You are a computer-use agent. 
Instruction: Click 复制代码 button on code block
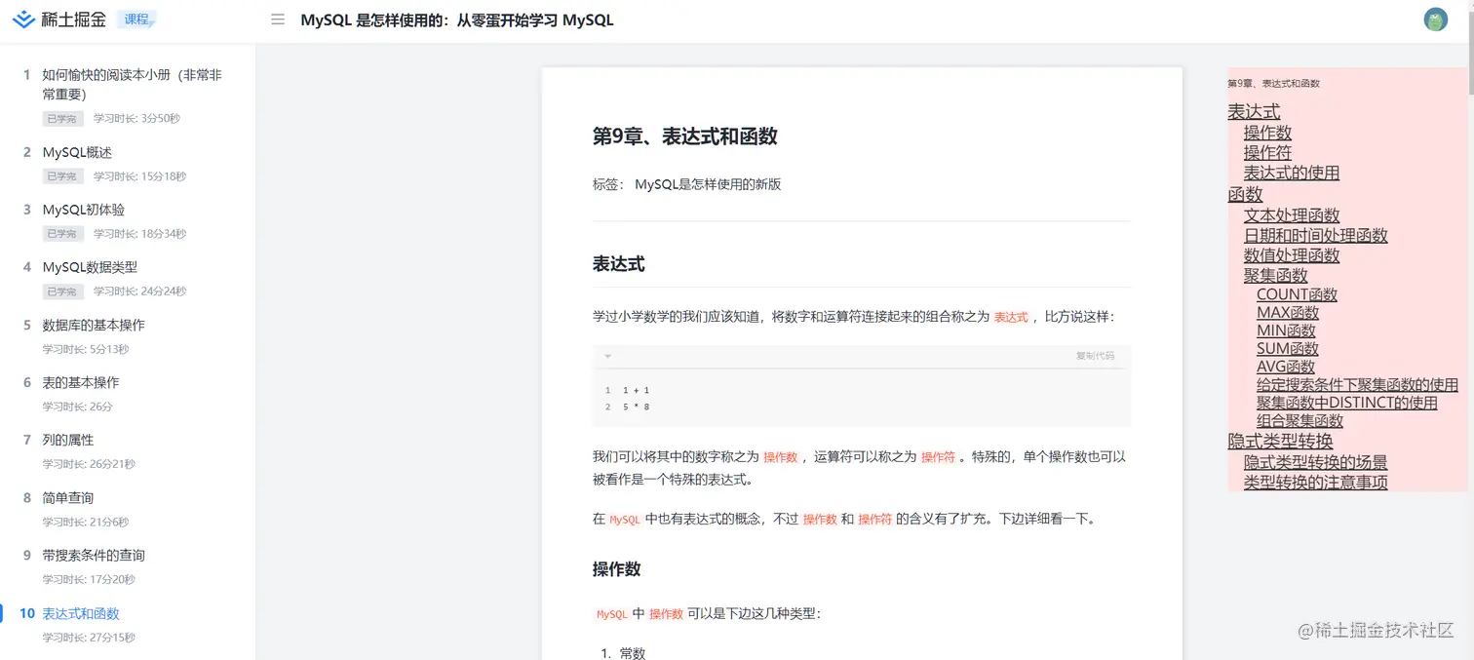point(1095,356)
